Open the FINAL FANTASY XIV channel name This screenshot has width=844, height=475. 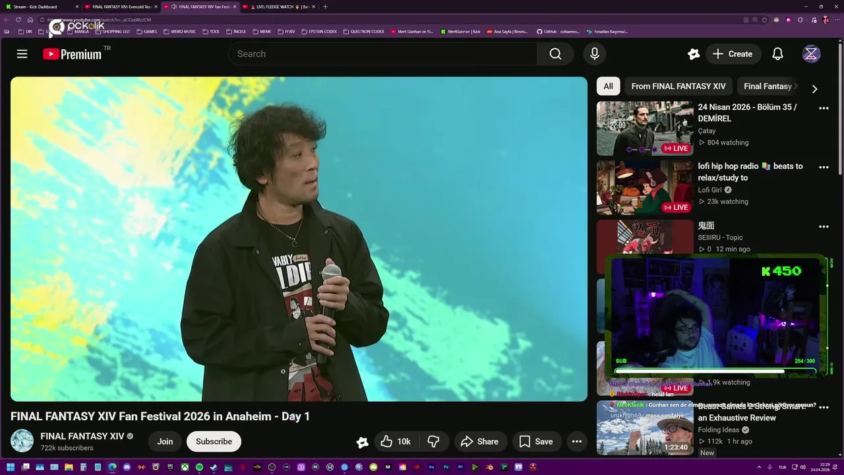point(82,436)
